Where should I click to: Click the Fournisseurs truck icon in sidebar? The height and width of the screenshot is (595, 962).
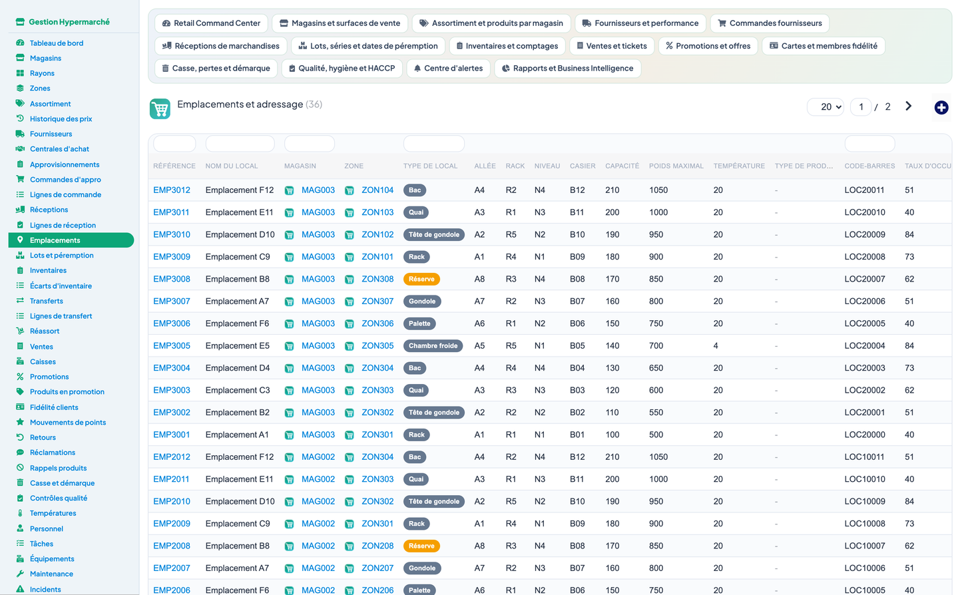tap(20, 134)
